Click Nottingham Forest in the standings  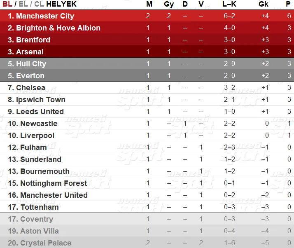pyautogui.click(x=147, y=183)
